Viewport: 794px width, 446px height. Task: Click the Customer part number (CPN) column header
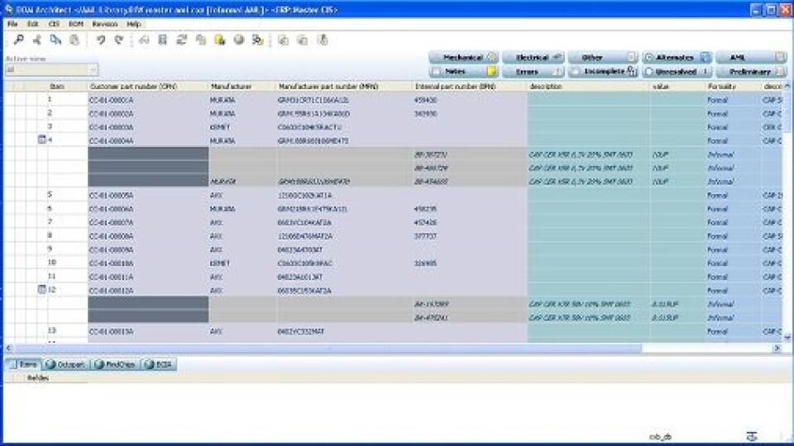coord(148,87)
